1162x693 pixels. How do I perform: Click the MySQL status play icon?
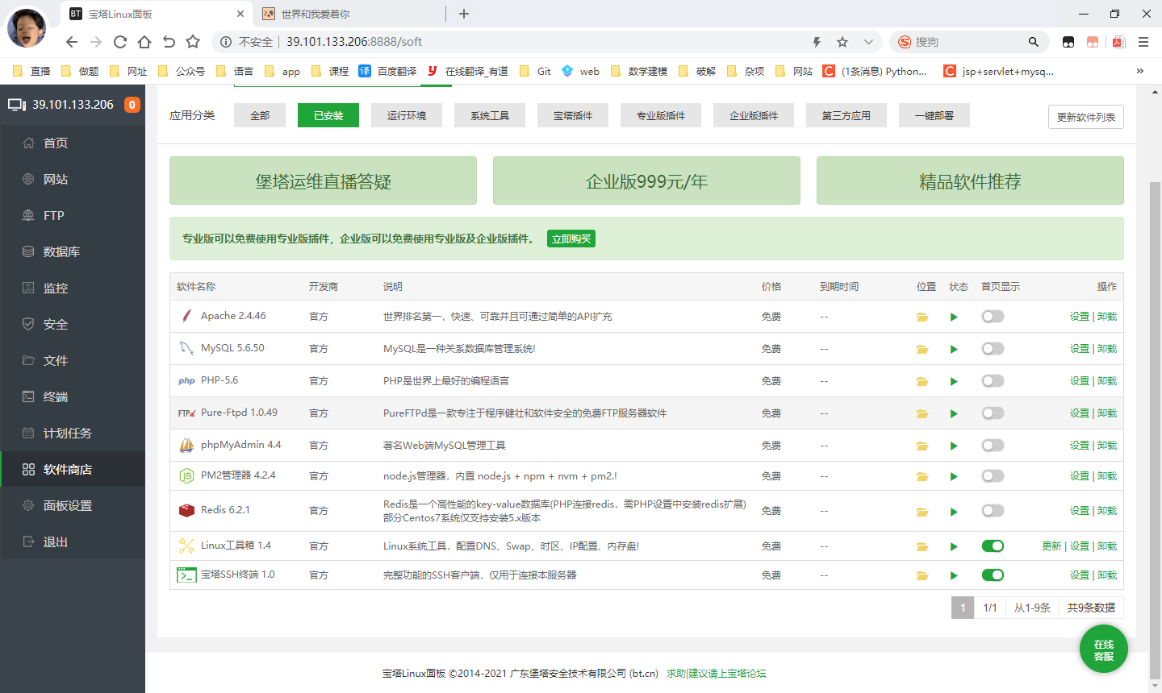click(x=954, y=349)
